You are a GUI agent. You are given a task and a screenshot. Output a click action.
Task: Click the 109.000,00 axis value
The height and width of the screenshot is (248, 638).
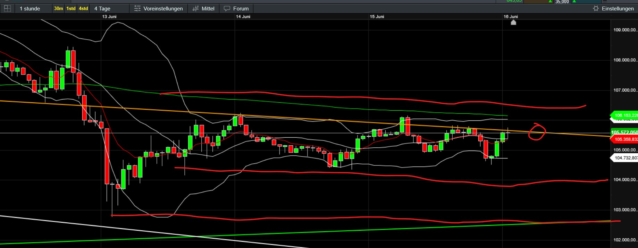[625, 30]
